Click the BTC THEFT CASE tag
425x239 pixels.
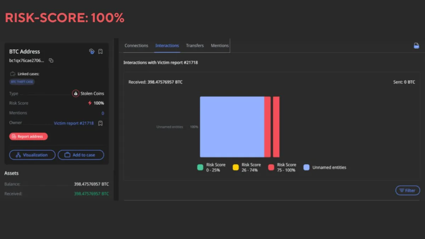22,82
